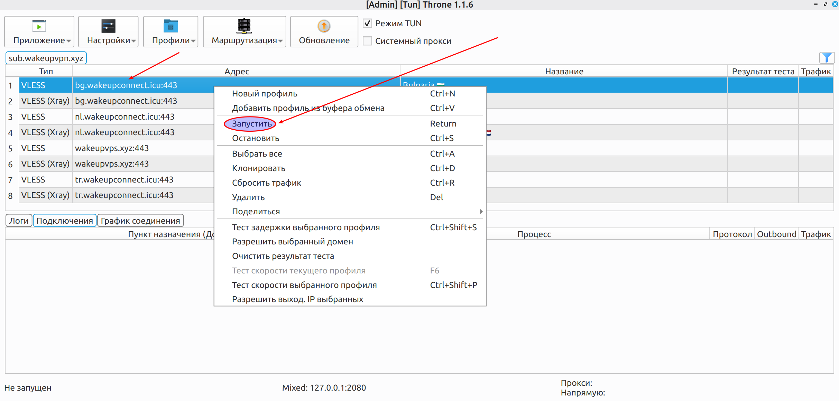839x401 pixels.
Task: Click the Профили folder icon
Action: (170, 26)
